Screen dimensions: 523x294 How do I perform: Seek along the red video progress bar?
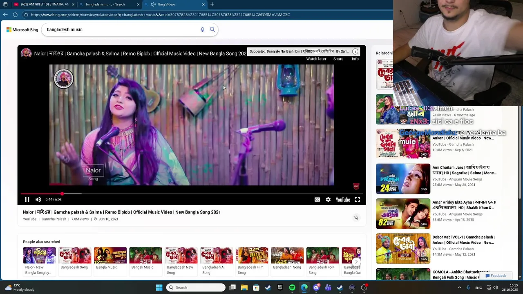(191, 194)
